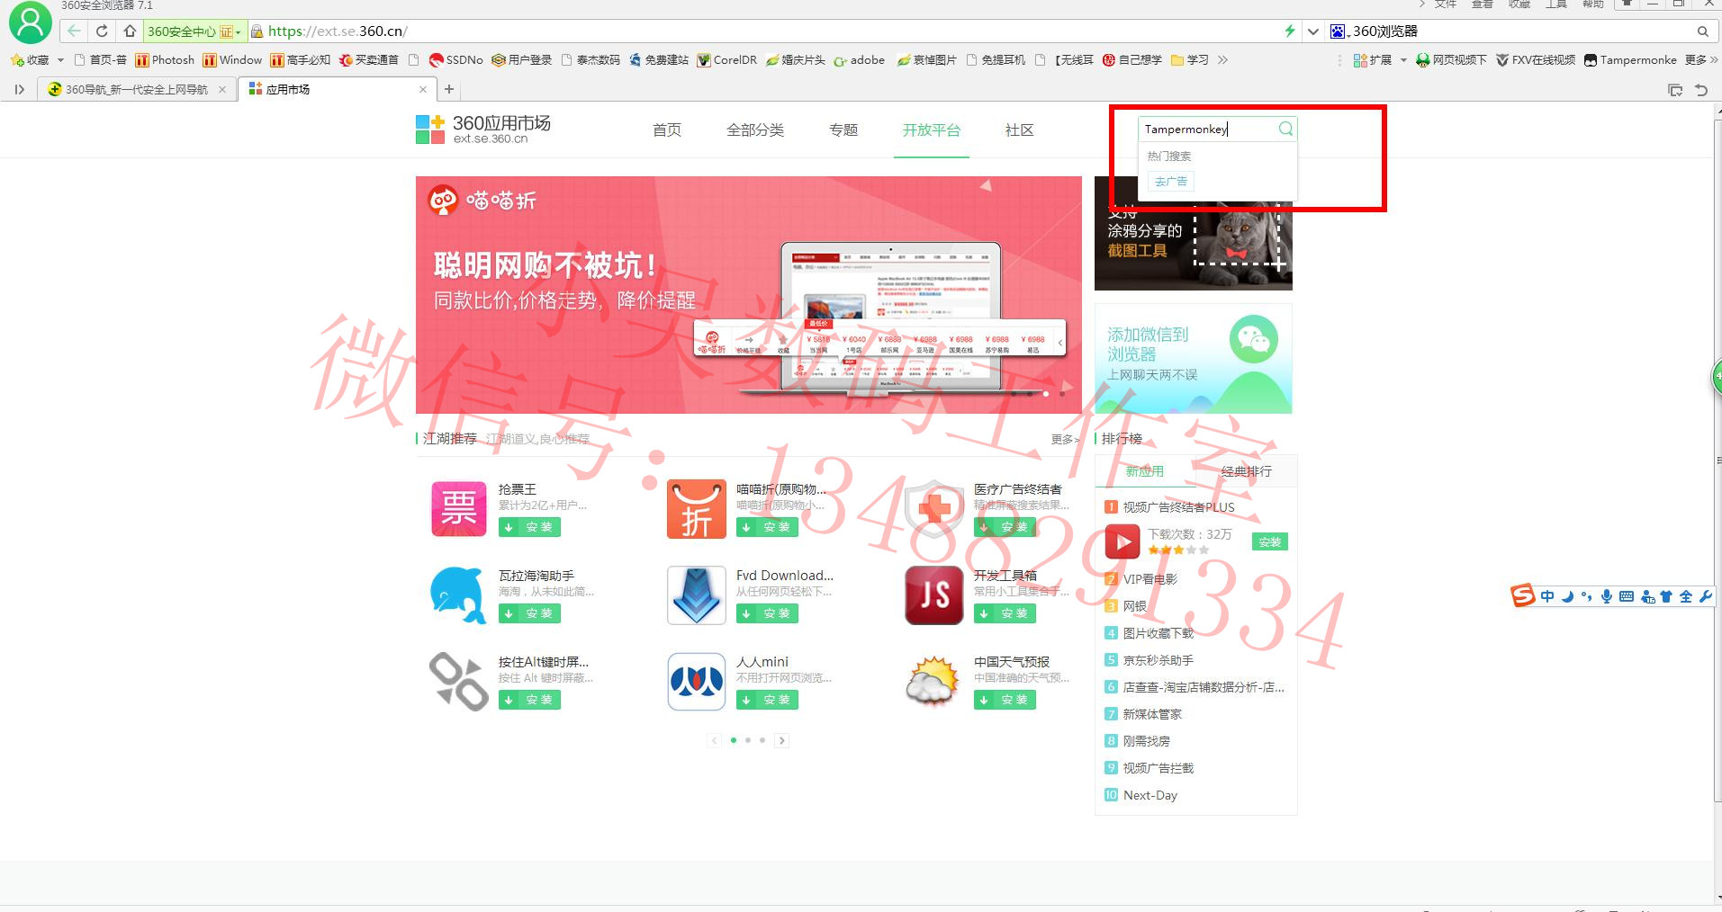This screenshot has width=1722, height=912.
Task: Click the magnifier in the Tampermonkey search box
Action: pos(1285,129)
